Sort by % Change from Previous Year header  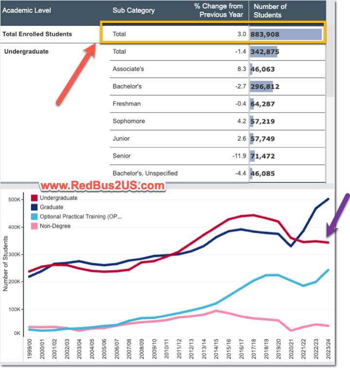coord(218,10)
